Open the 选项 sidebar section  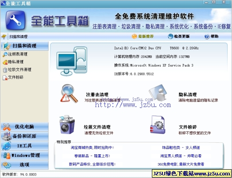(25, 165)
